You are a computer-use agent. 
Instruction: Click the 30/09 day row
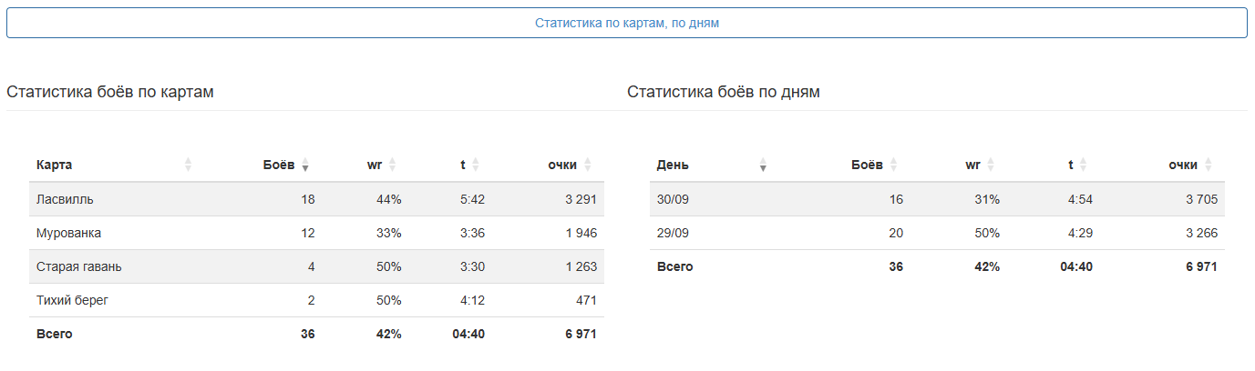(x=937, y=199)
